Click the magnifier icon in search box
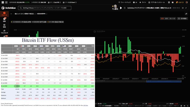Image resolution: width=190 pixels, height=107 pixels. (x=21, y=8)
